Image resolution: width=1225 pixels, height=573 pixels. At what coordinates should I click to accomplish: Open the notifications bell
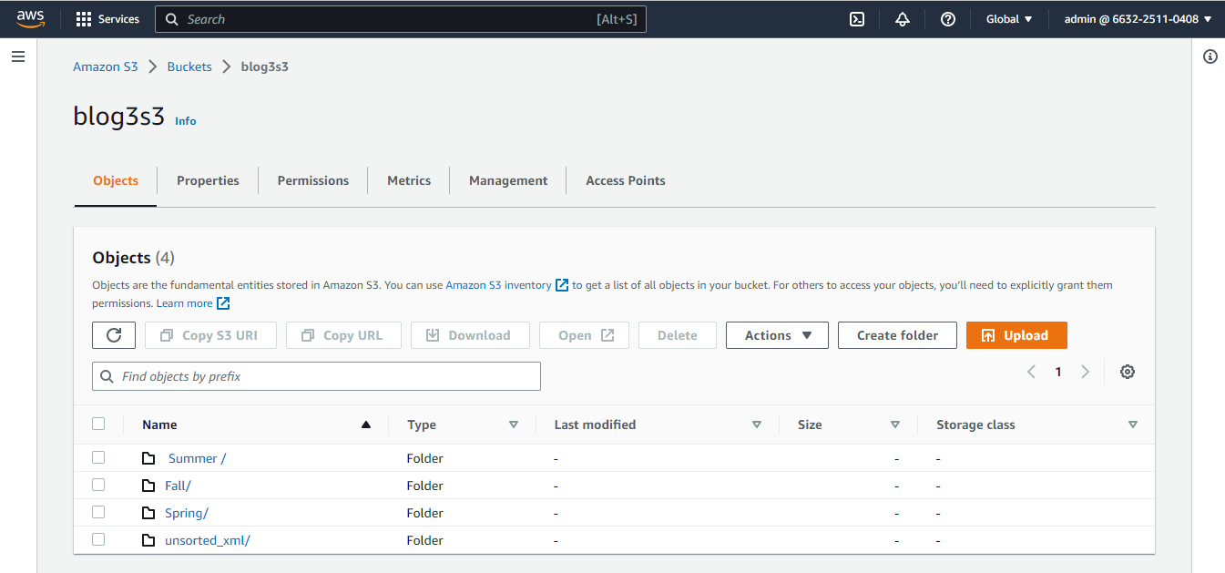point(903,19)
